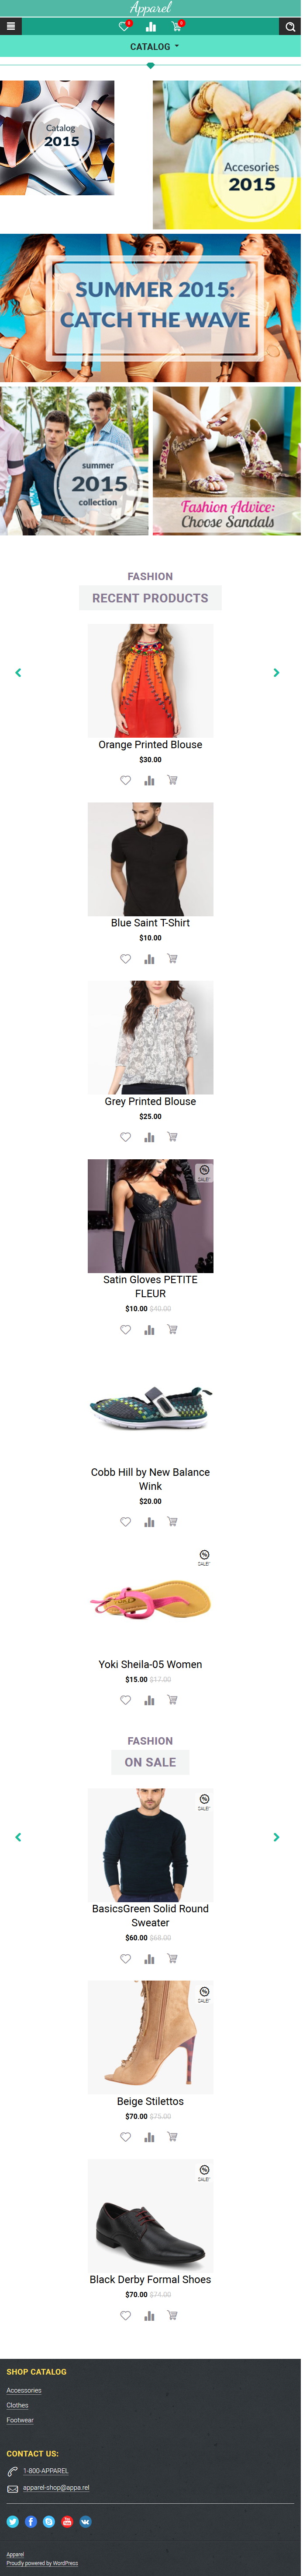Open the Yoki Sheila-05 Women product title

[x=151, y=1664]
